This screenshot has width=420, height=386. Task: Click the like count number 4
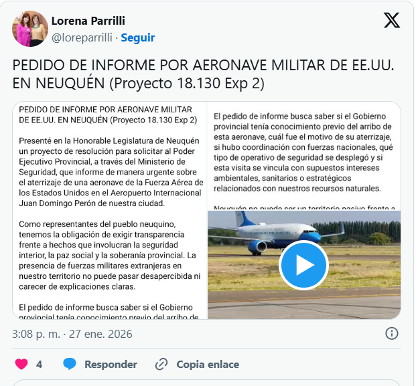point(39,365)
